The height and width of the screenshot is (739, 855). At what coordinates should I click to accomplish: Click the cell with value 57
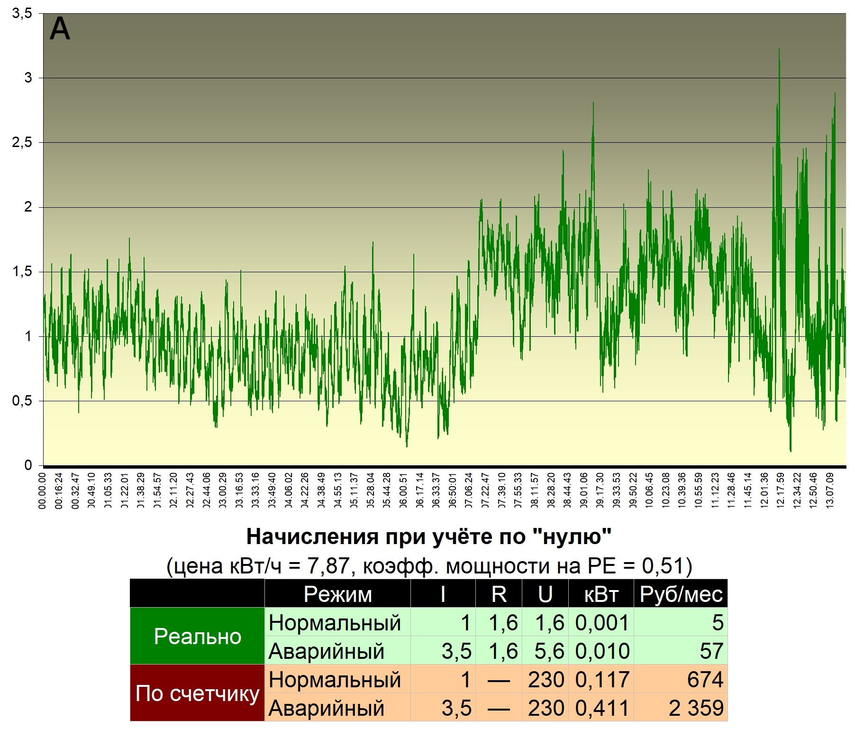pos(681,651)
